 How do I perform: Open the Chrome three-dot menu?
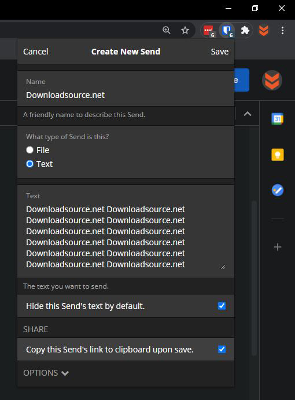point(282,30)
